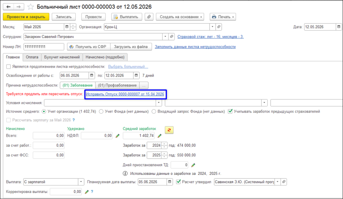Viewport: 343px width, 199px height.
Task: Click the Выплатить button
Action: click(126, 17)
